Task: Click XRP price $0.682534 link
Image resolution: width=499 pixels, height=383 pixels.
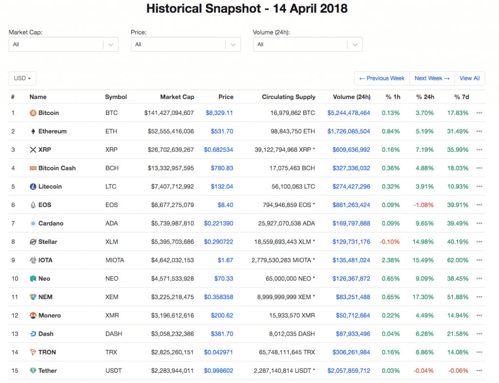Action: [x=219, y=150]
